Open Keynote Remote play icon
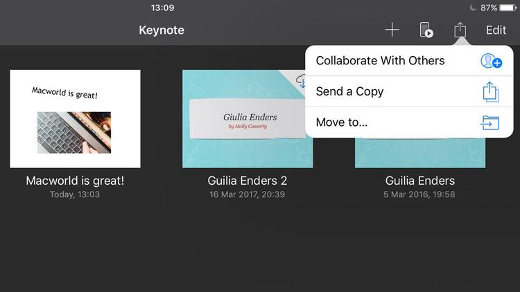Screen dimensions: 520x292 pos(426,30)
